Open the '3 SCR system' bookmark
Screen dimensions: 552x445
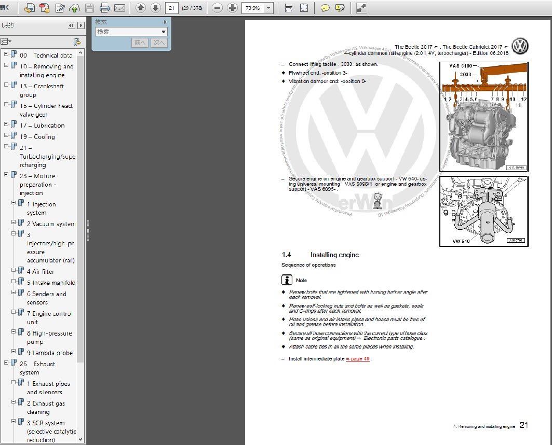51,432
